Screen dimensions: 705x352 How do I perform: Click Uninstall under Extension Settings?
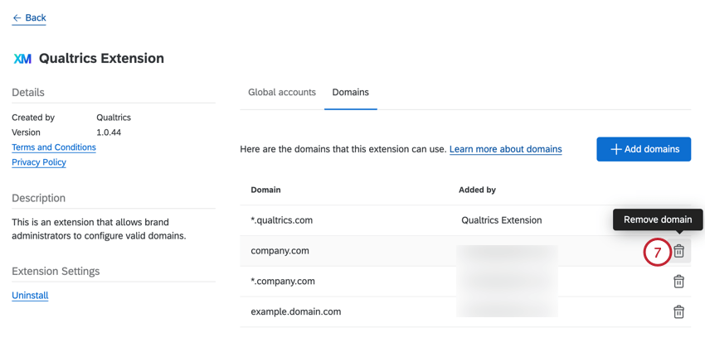pos(30,296)
